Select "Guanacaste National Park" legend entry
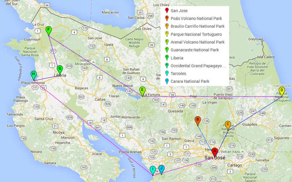The image size is (292, 182). coord(195,50)
